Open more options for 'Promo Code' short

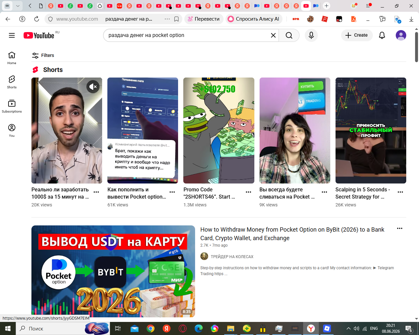pyautogui.click(x=248, y=192)
